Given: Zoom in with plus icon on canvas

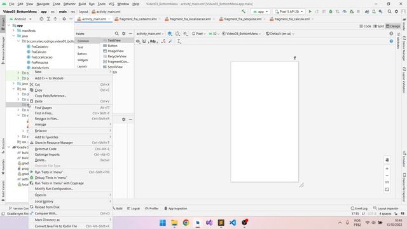Looking at the screenshot, I should (387, 169).
